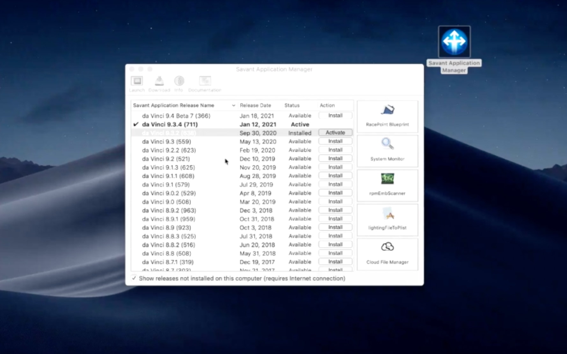Open the rpmEmbScanner tool
Viewport: 567px width, 354px height.
click(387, 185)
